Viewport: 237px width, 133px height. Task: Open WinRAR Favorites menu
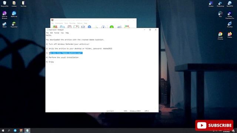click(x=73, y=23)
